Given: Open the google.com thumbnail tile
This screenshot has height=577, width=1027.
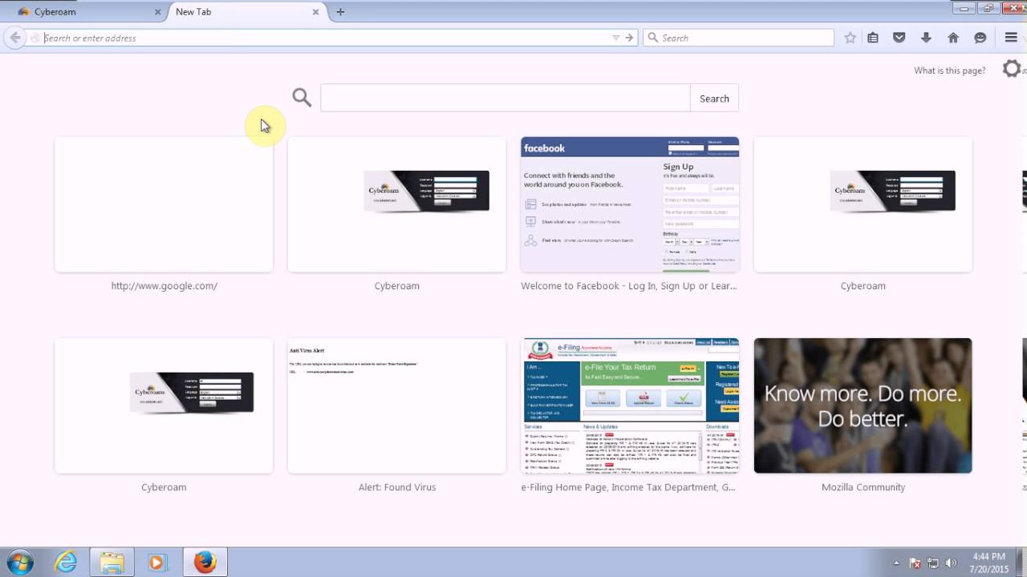Looking at the screenshot, I should pyautogui.click(x=164, y=204).
